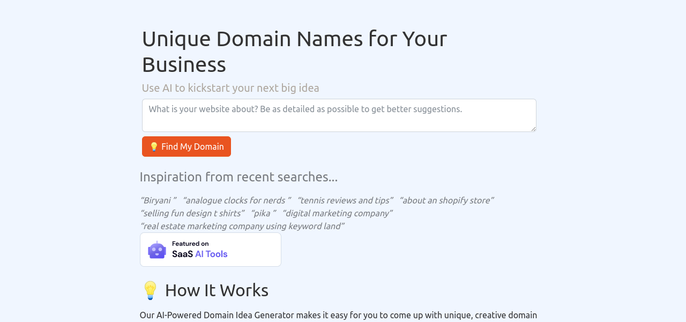Click the AI-Powered Domain Idea Generator paragraph

338,315
